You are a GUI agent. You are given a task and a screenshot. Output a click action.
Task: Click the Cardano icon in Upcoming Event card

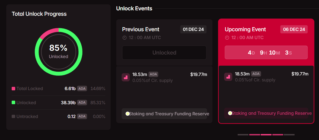(x=228, y=77)
